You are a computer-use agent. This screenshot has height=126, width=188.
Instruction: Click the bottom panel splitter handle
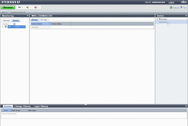[x=86, y=104]
